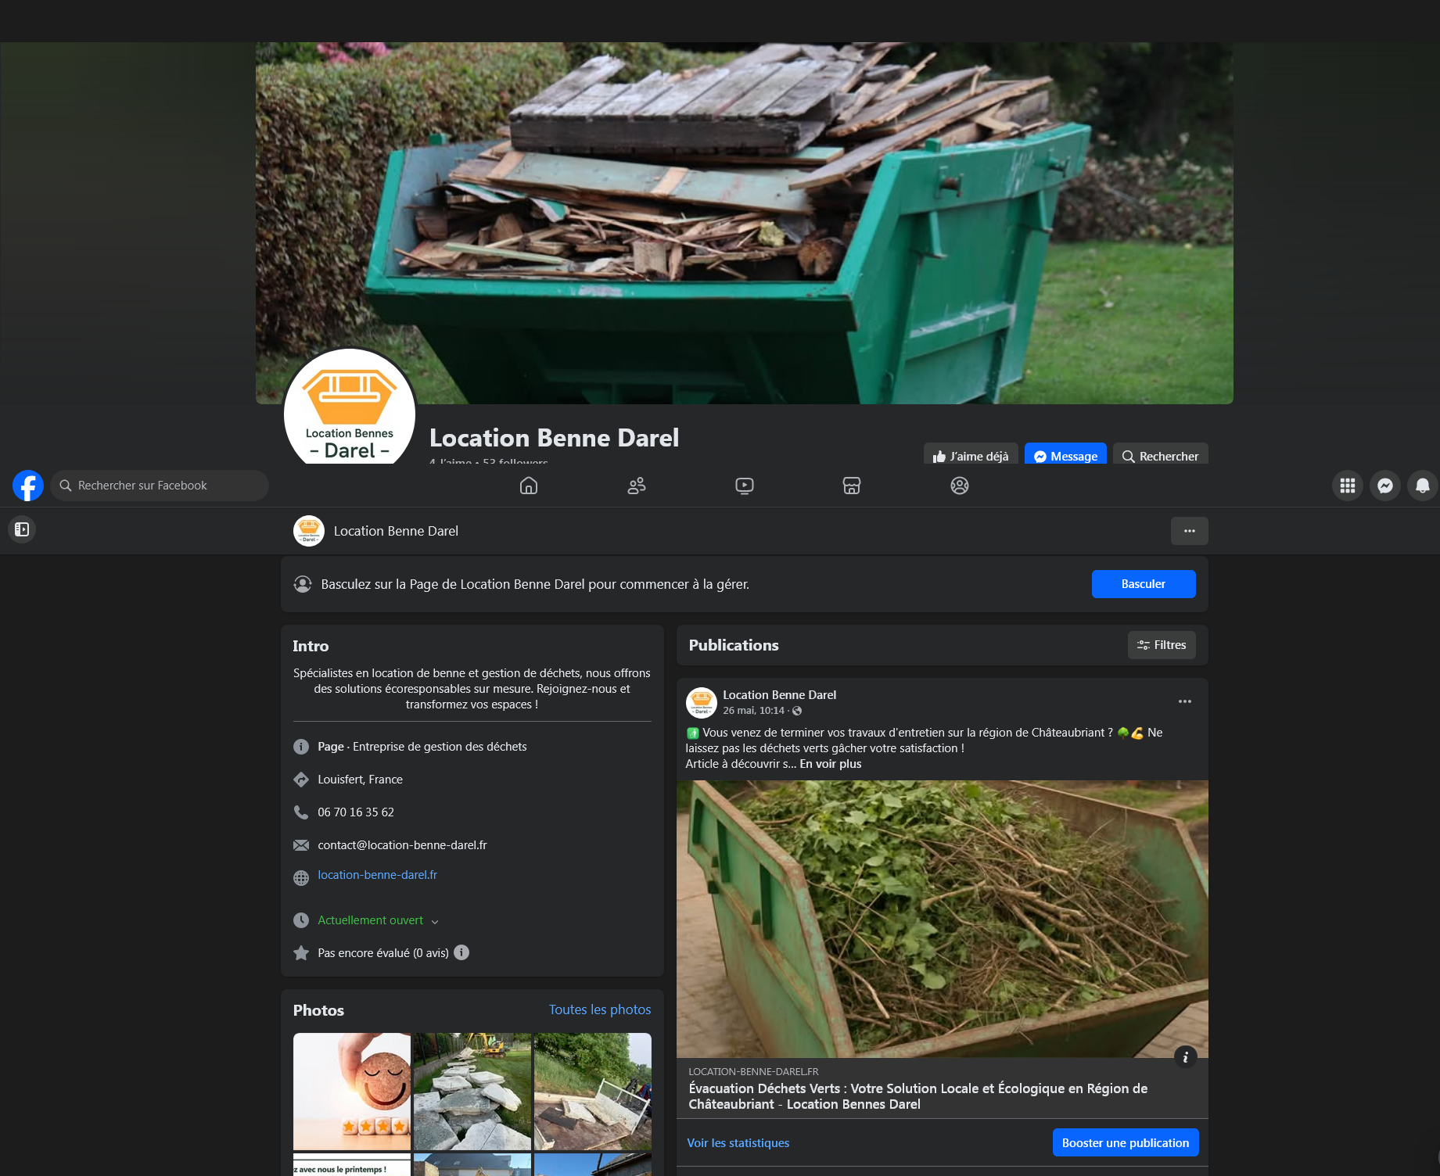Open the Évacuation Déchets Verts article title
Screen dimensions: 1440x1176
(918, 1096)
